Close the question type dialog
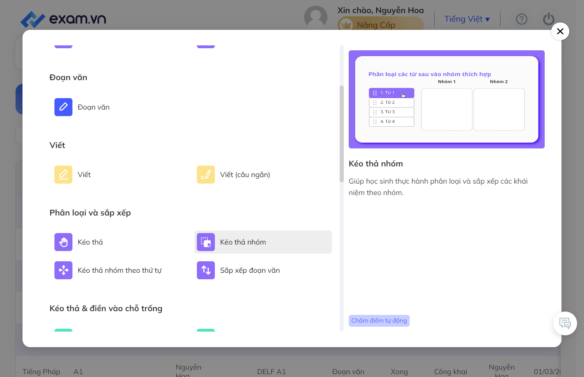The height and width of the screenshot is (377, 584). (560, 31)
